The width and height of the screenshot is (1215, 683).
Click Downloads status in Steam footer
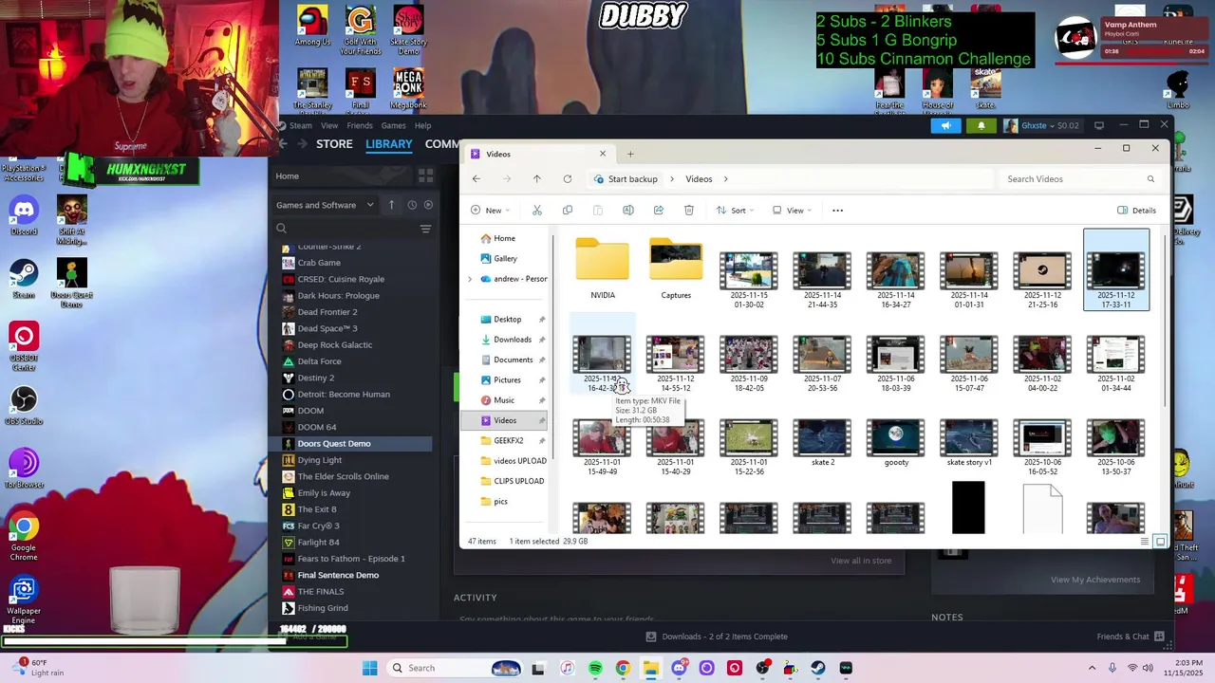717,637
